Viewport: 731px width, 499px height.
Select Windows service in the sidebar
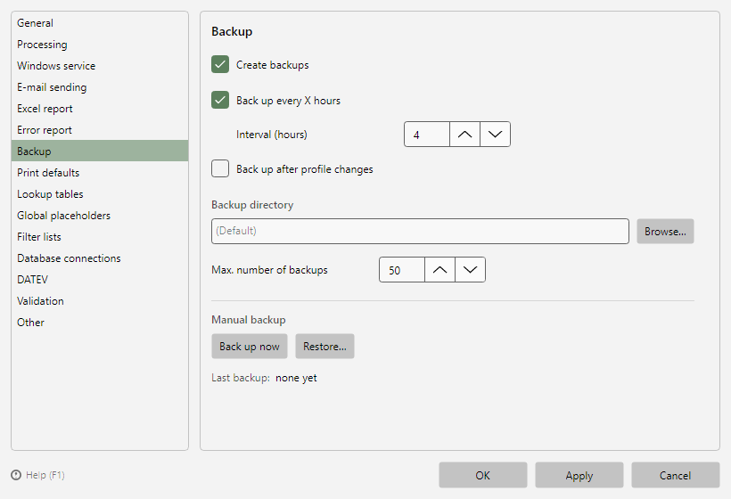100,66
